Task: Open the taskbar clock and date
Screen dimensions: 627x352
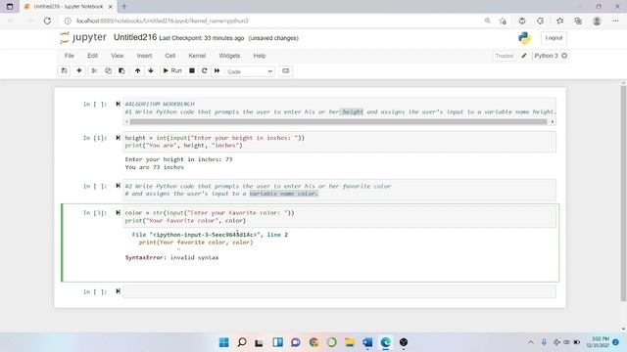Action: coord(599,342)
